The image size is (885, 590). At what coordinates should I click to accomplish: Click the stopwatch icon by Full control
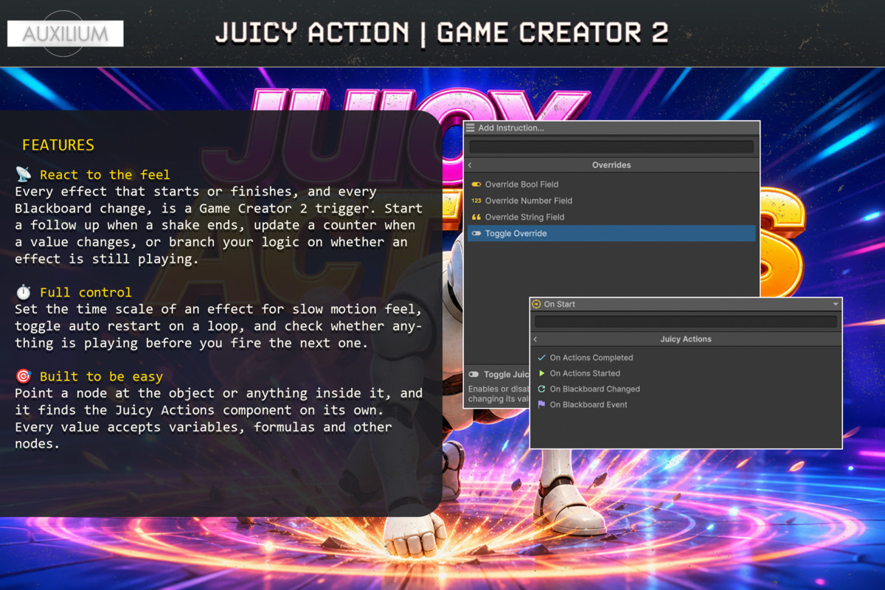[x=24, y=292]
